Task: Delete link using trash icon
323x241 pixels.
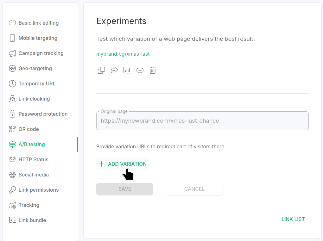Action: (153, 70)
